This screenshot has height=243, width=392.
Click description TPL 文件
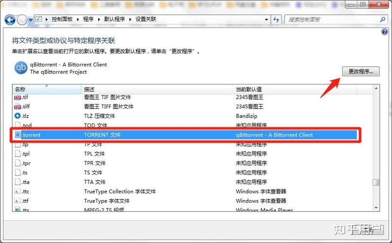tap(94, 154)
